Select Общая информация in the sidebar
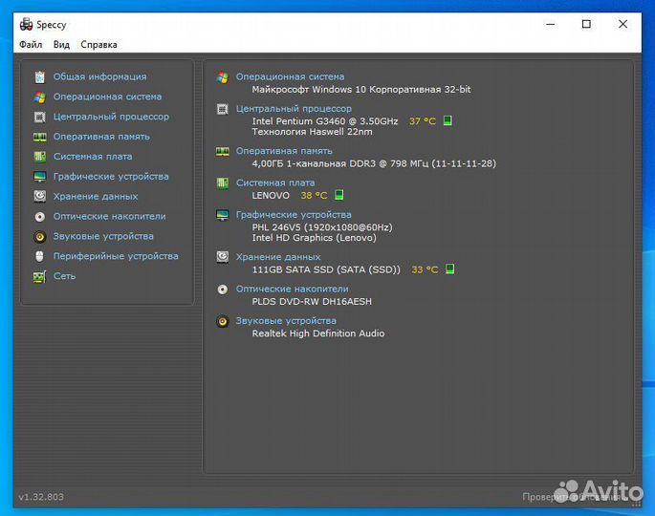Screen dimensions: 655x516 [99, 76]
